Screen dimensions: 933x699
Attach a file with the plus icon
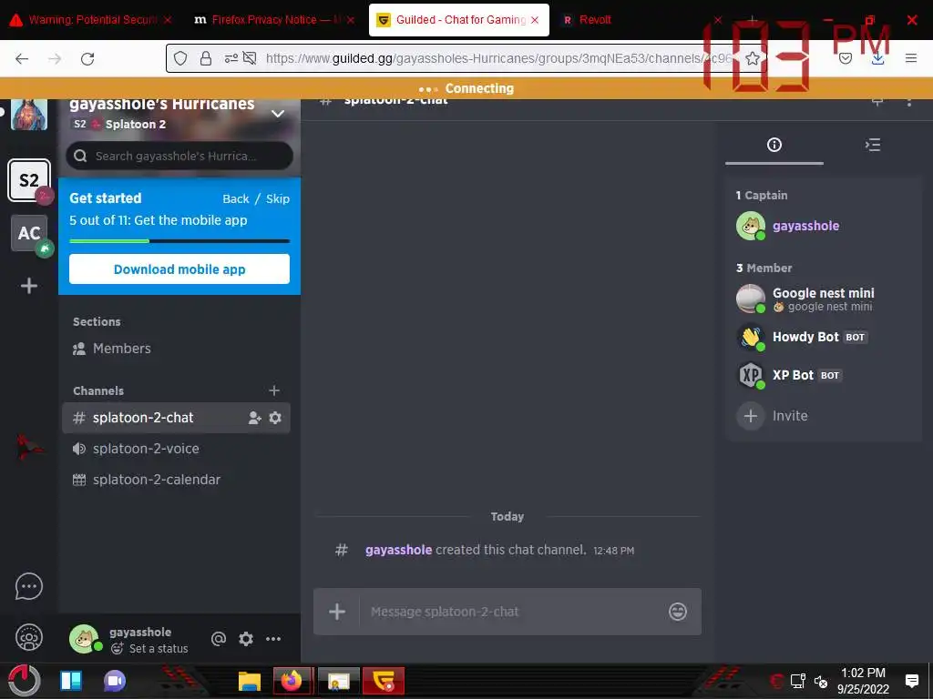[x=337, y=612]
